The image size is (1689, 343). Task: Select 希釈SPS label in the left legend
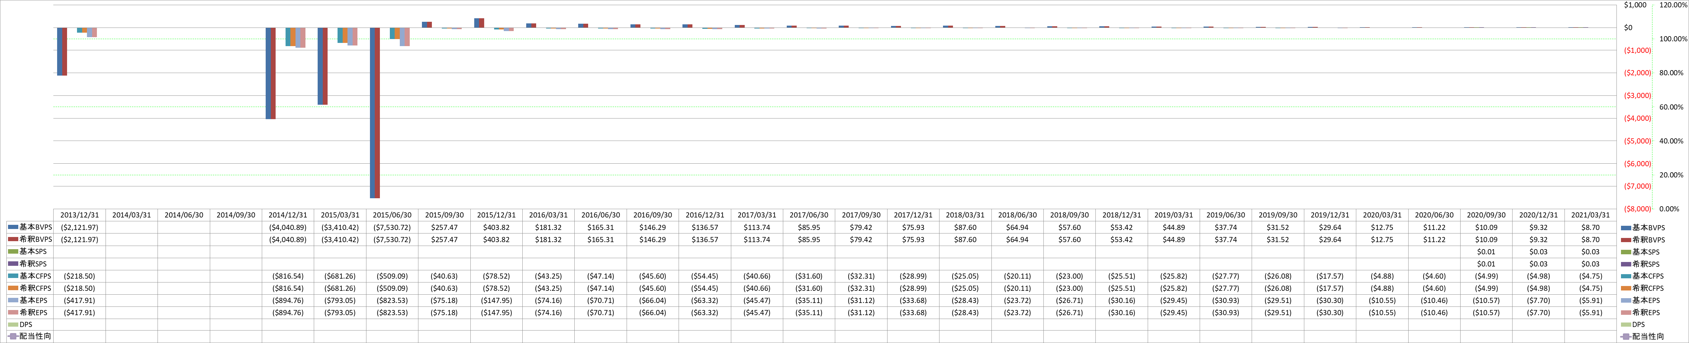tap(33, 264)
